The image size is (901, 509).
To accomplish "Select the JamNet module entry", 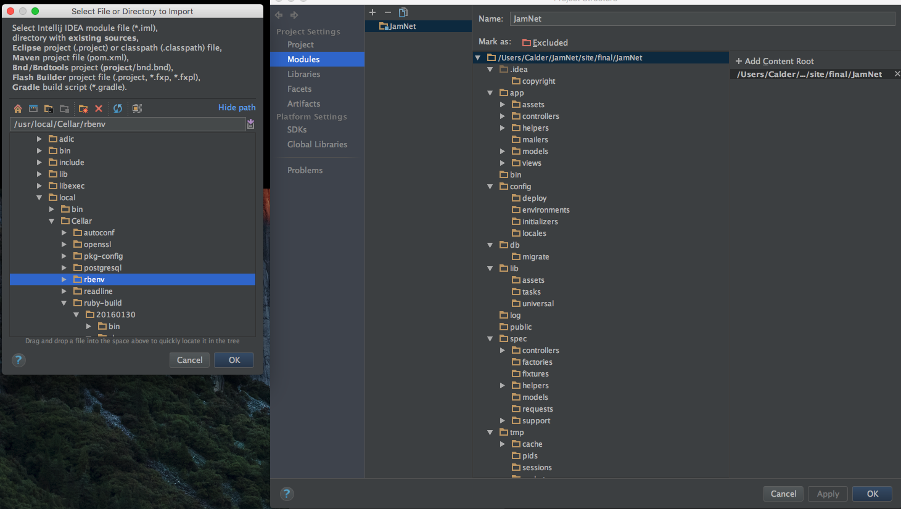I will coord(418,26).
